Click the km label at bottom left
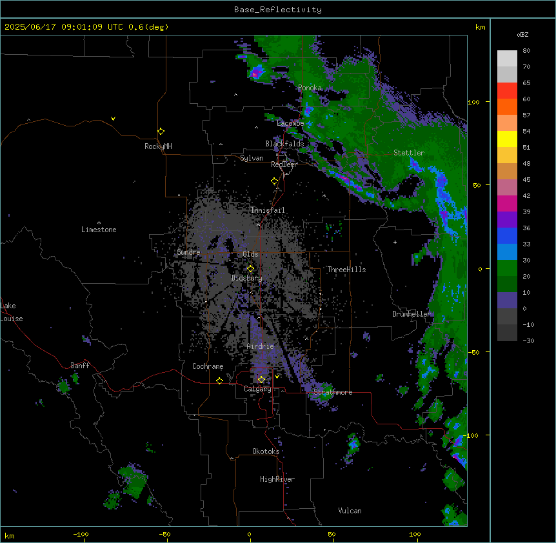This screenshot has height=543, width=556. 10,535
